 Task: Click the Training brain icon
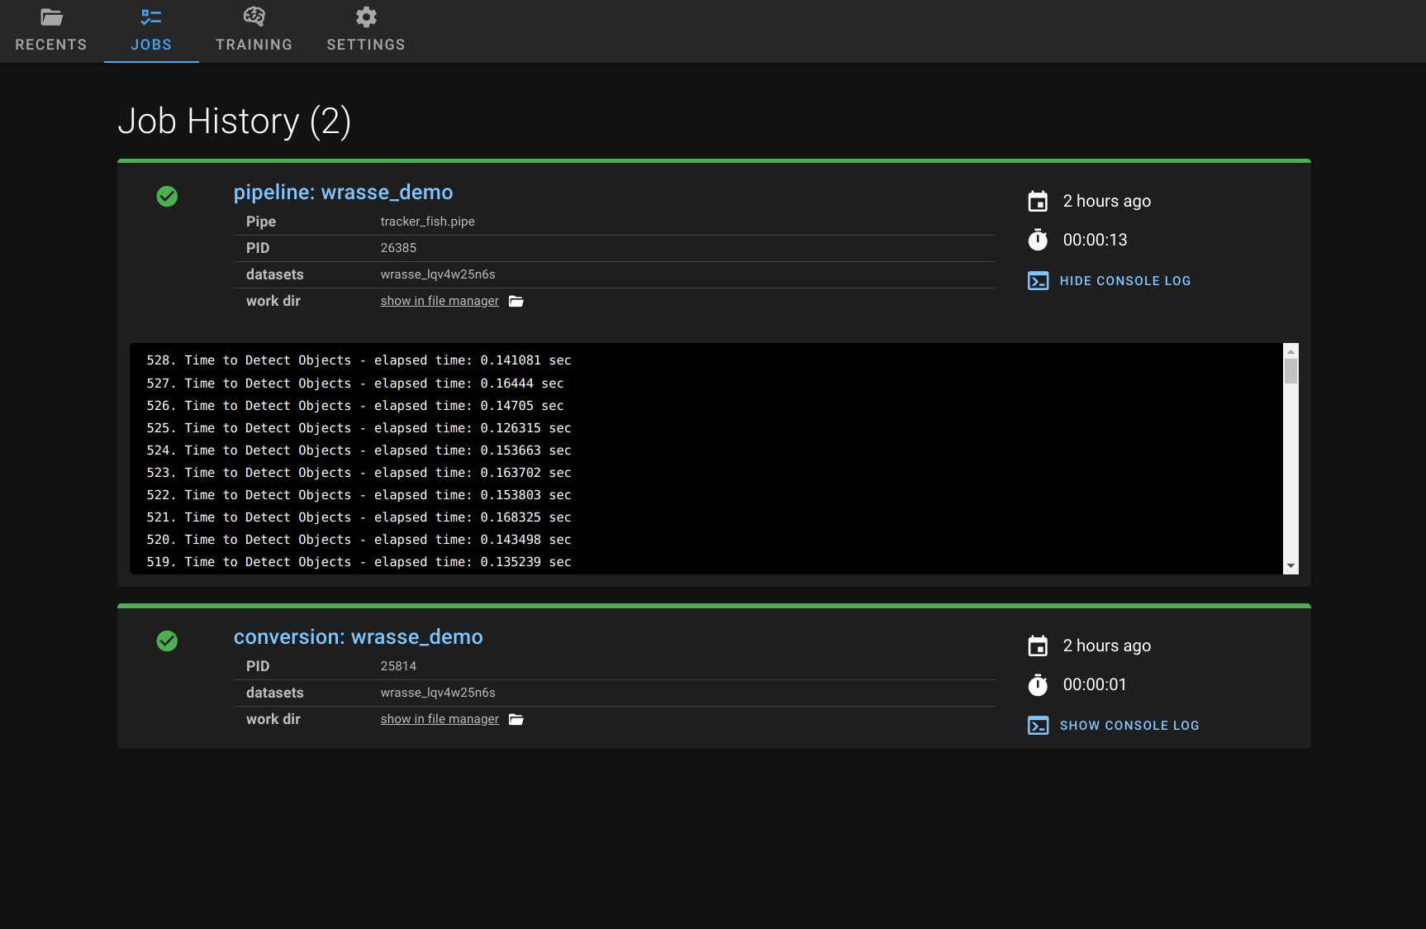[254, 17]
